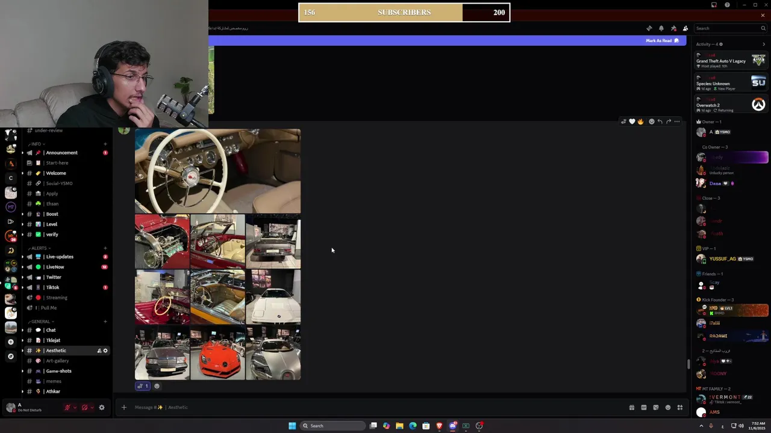Add reaction smiley beside reaction count

click(x=157, y=386)
